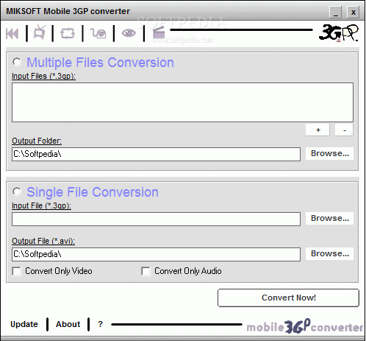Viewport: 366px width, 341px height.
Task: Click the TV set toolbar icon
Action: [x=40, y=32]
